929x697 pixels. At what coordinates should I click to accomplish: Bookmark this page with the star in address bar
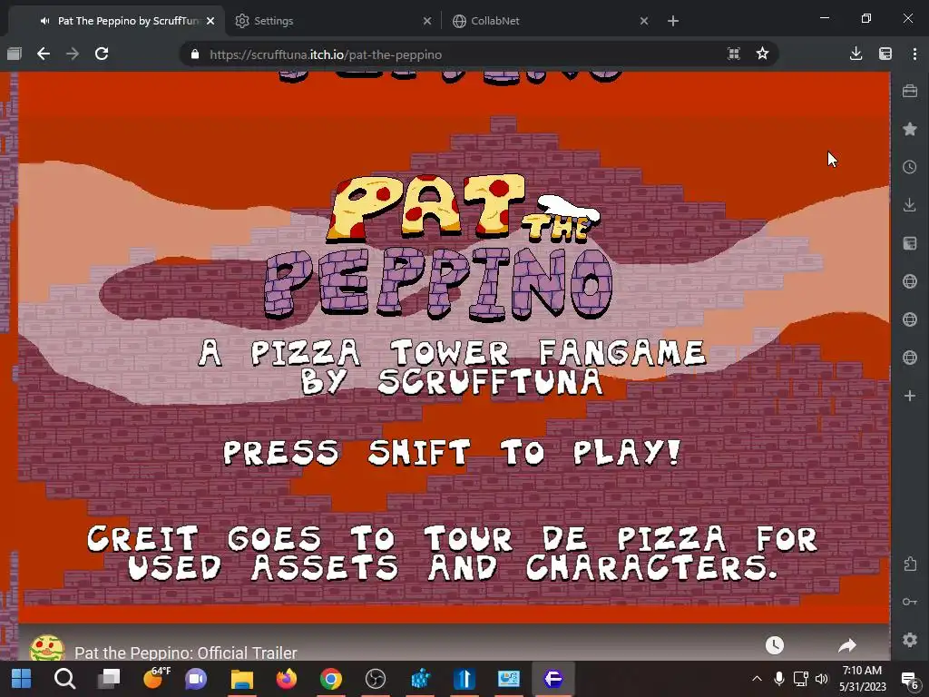762,54
